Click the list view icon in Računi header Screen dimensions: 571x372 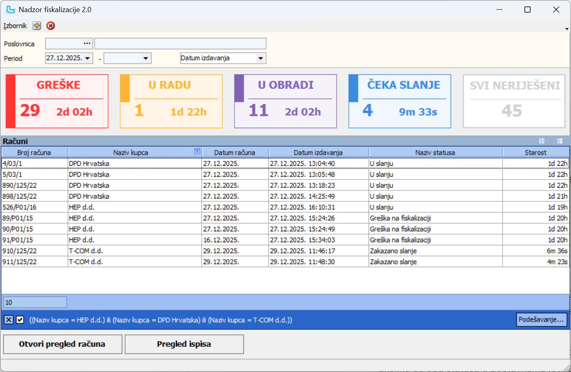click(x=560, y=141)
